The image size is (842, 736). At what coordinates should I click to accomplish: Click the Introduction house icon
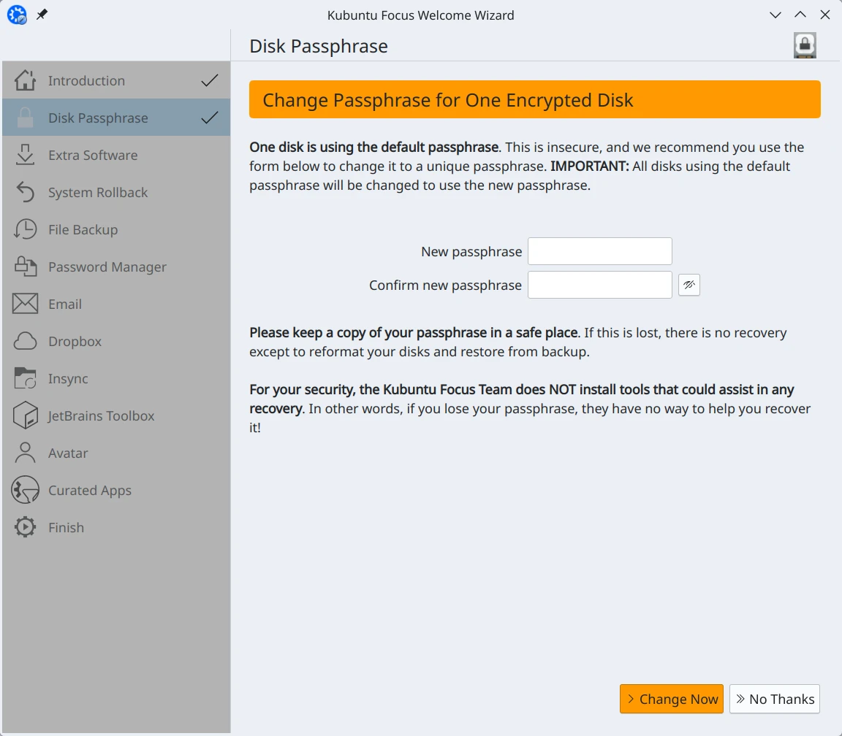(x=25, y=80)
